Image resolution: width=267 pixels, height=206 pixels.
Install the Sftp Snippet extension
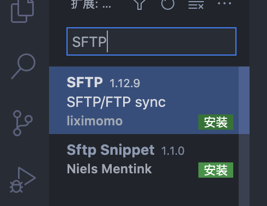pos(216,170)
